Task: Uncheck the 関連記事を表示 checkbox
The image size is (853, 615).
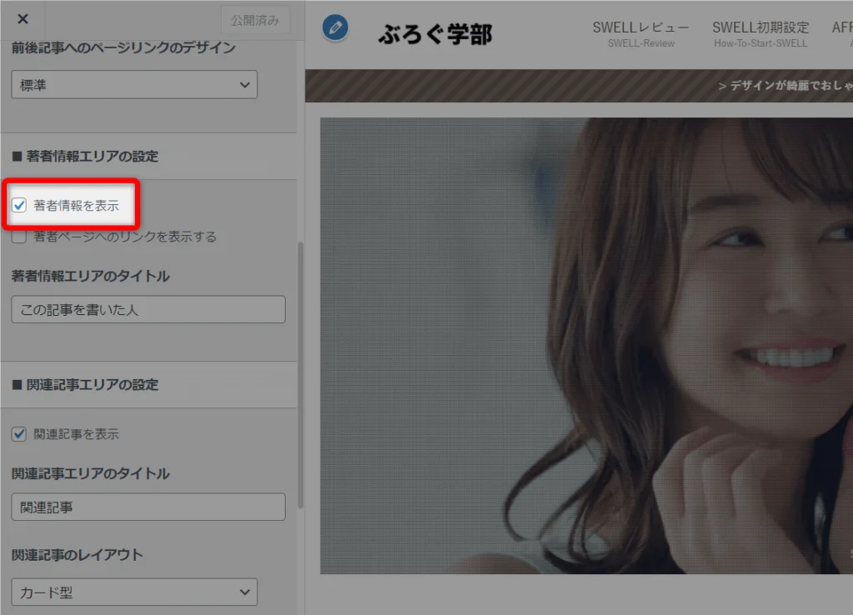Action: [18, 433]
